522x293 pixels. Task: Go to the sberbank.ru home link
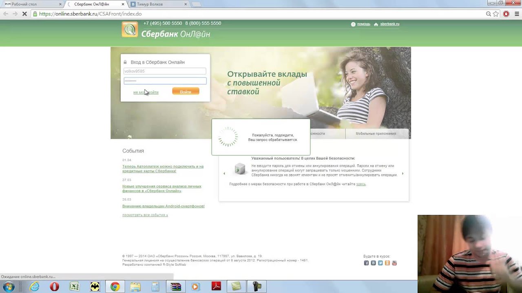tap(390, 24)
